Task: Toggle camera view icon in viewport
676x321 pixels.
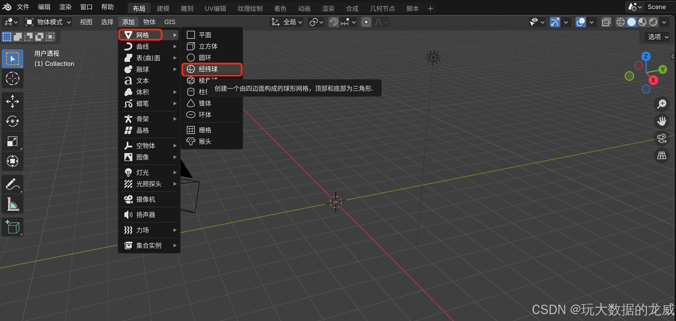Action: [661, 139]
